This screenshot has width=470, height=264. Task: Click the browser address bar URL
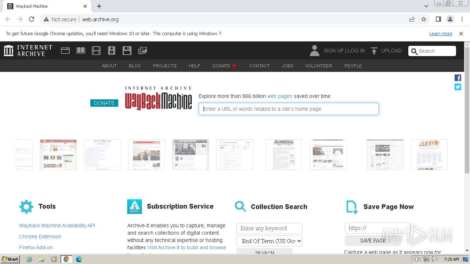[100, 19]
